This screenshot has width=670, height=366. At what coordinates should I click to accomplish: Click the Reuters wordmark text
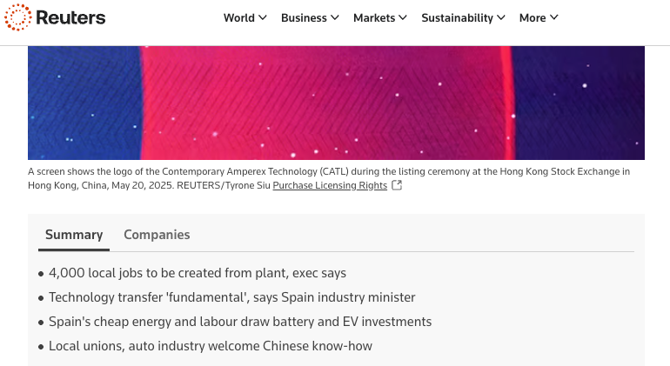click(71, 17)
